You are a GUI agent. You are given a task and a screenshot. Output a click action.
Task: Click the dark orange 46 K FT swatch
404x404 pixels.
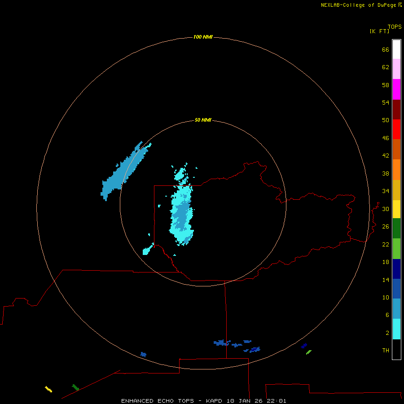pyautogui.click(x=396, y=149)
